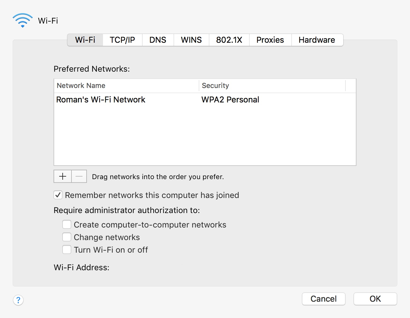Click the minus remove network button
Viewport: 410px width, 318px height.
click(79, 177)
